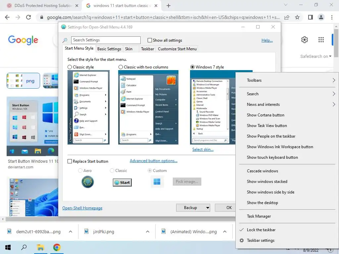The width and height of the screenshot is (339, 254).
Task: Select the Classic Start button image
Action: [122, 183]
